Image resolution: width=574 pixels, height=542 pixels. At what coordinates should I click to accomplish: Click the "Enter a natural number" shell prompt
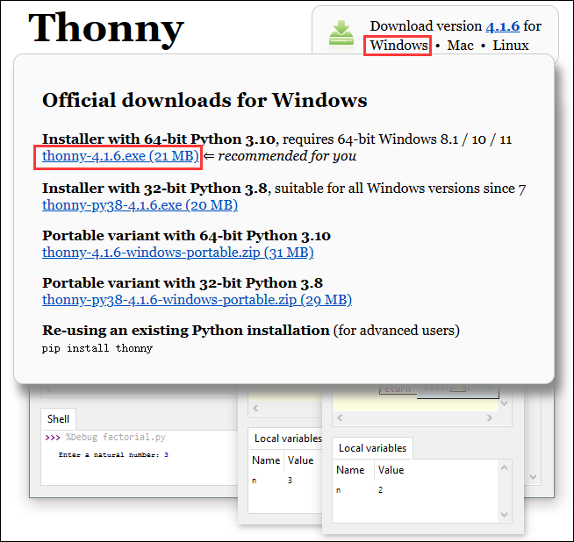pos(109,455)
